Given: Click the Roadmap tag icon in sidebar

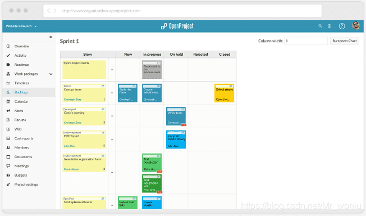Looking at the screenshot, I should tap(8, 65).
